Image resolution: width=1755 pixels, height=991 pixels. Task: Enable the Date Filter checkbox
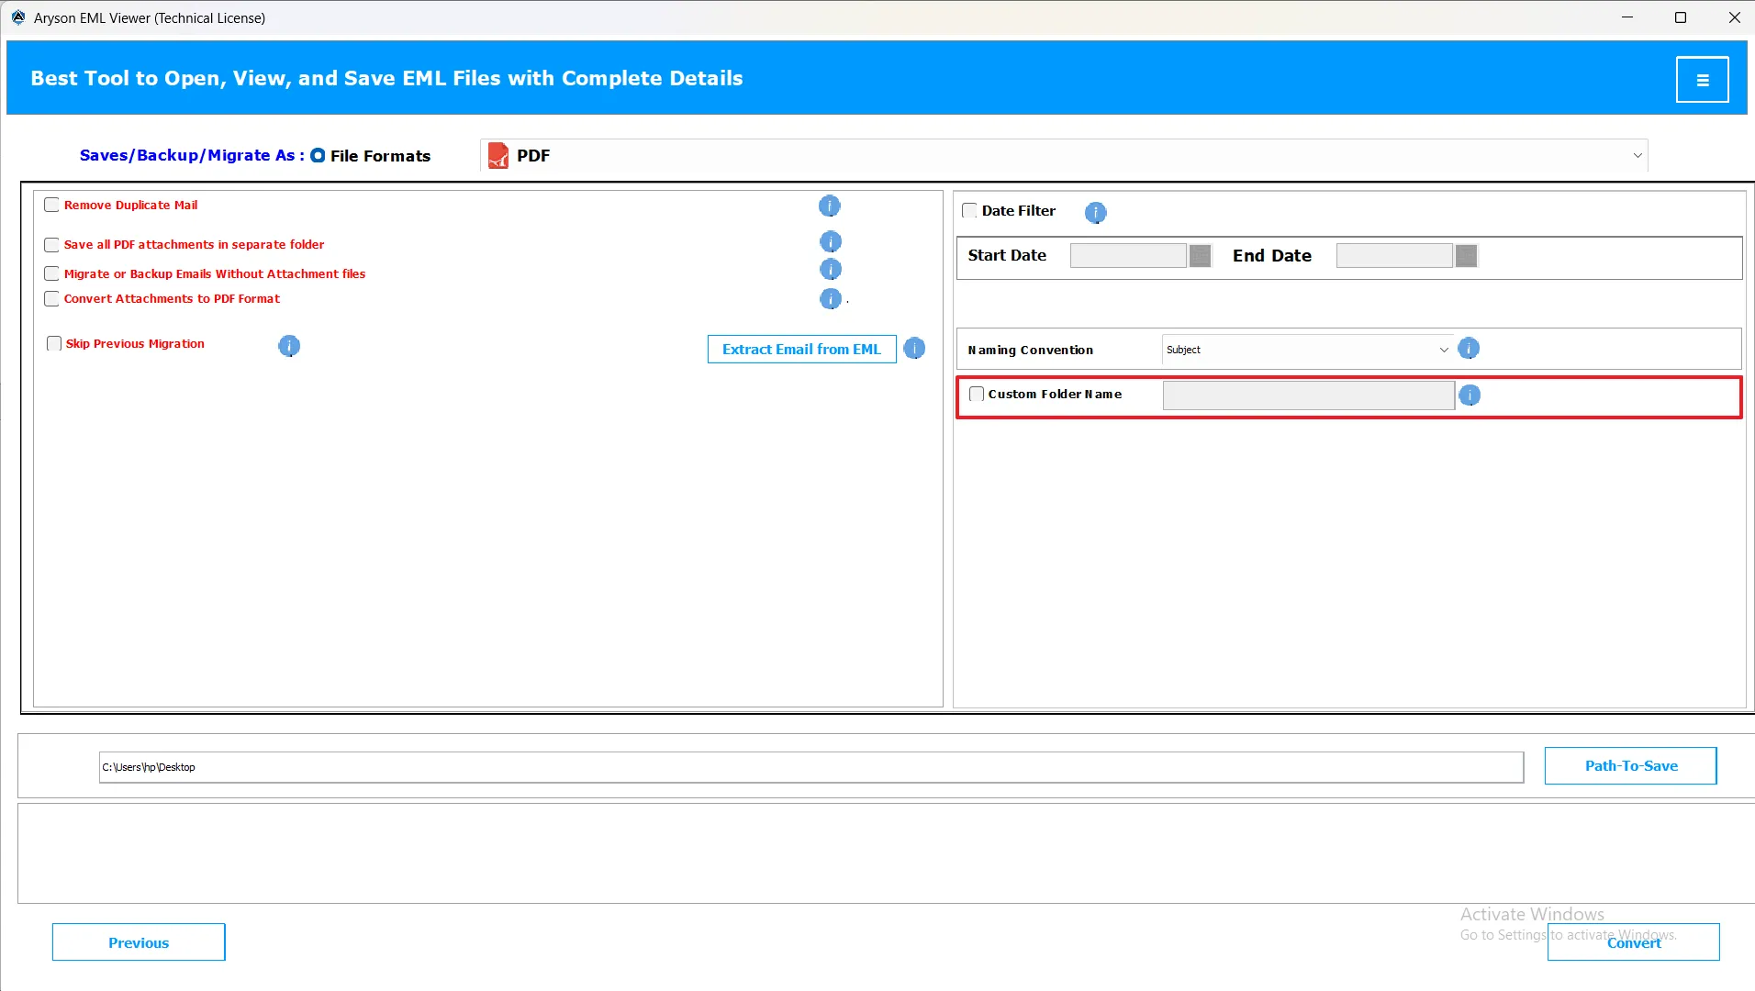[x=969, y=211]
